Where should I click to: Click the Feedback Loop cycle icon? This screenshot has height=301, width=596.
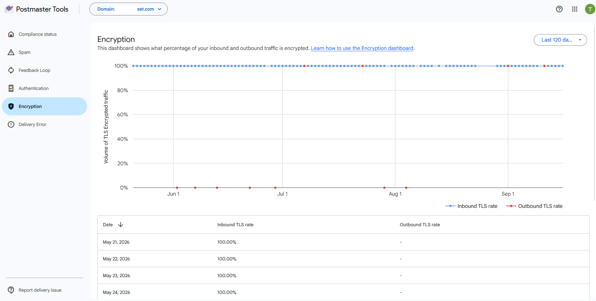coord(11,70)
